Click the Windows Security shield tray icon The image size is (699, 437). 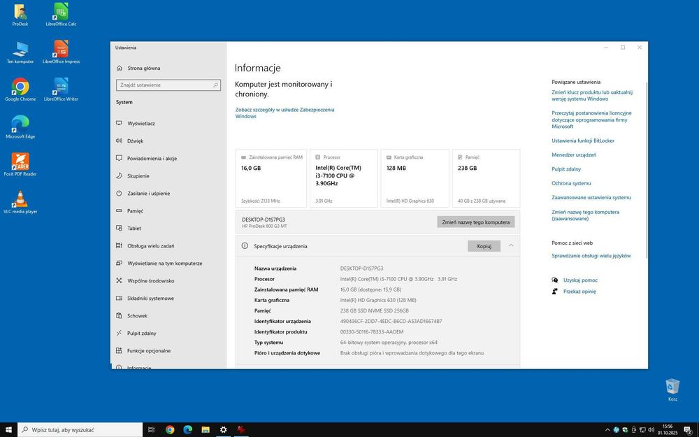pos(625,430)
